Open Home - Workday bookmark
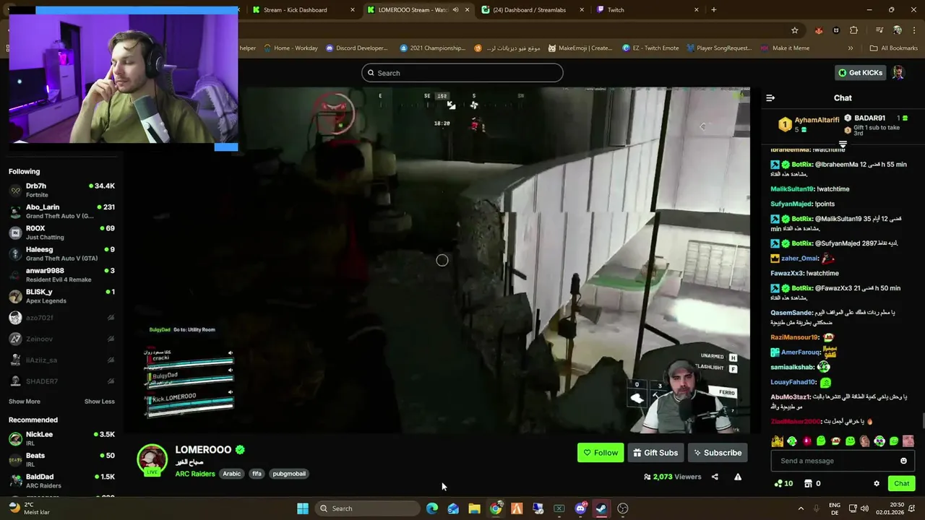The height and width of the screenshot is (520, 925). click(x=291, y=48)
